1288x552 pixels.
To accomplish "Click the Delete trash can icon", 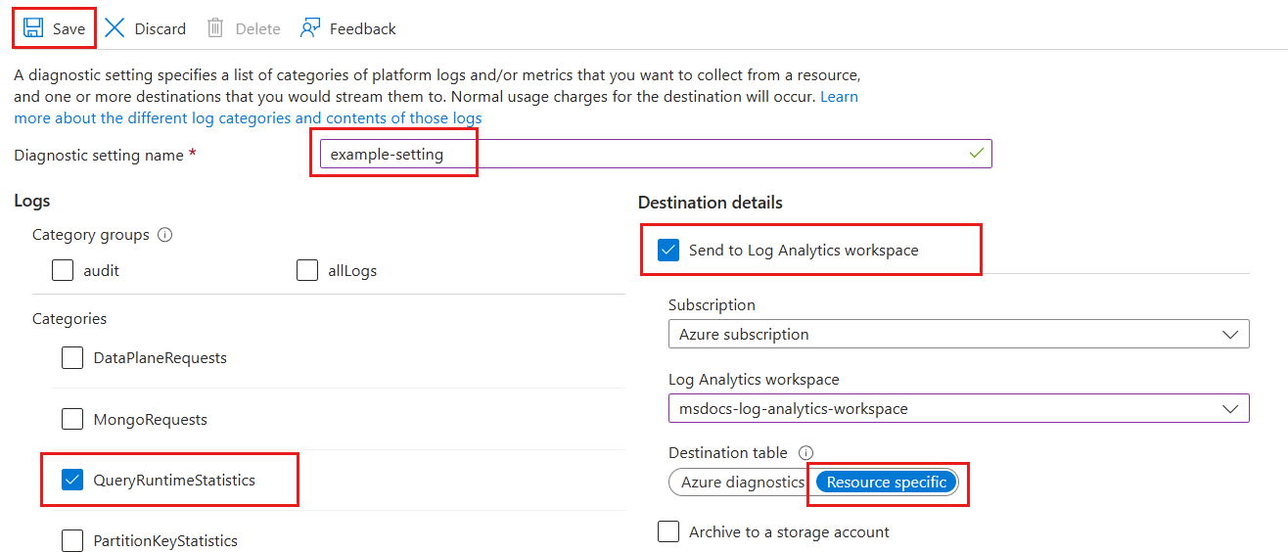I will (215, 28).
